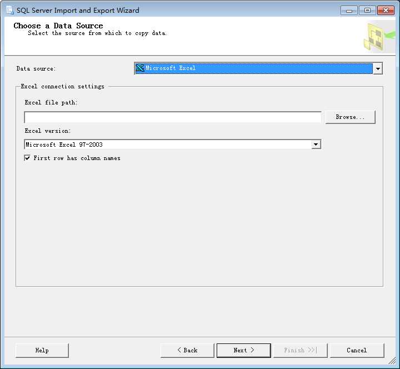Click the "Data source:" label
The image size is (400, 369).
36,69
